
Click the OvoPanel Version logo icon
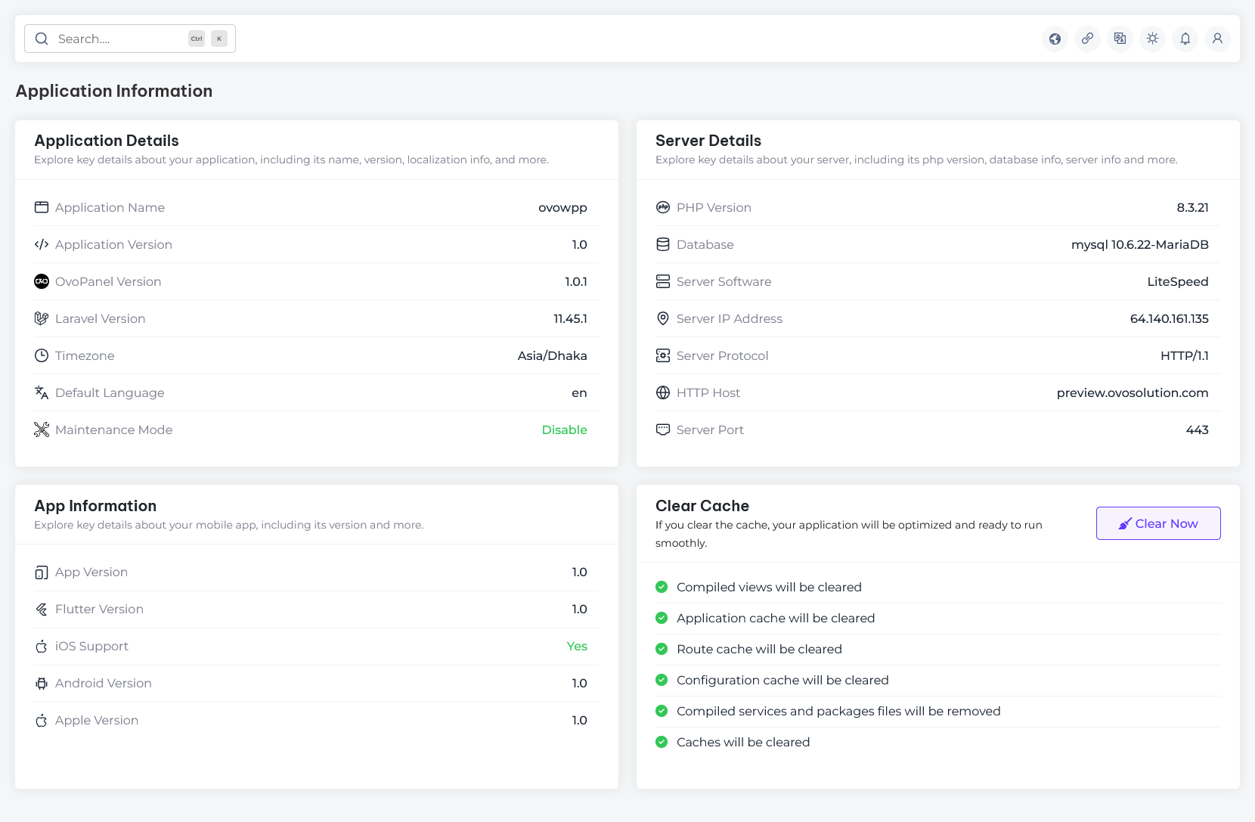pyautogui.click(x=42, y=281)
